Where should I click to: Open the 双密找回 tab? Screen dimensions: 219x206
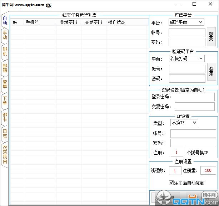[5, 155]
